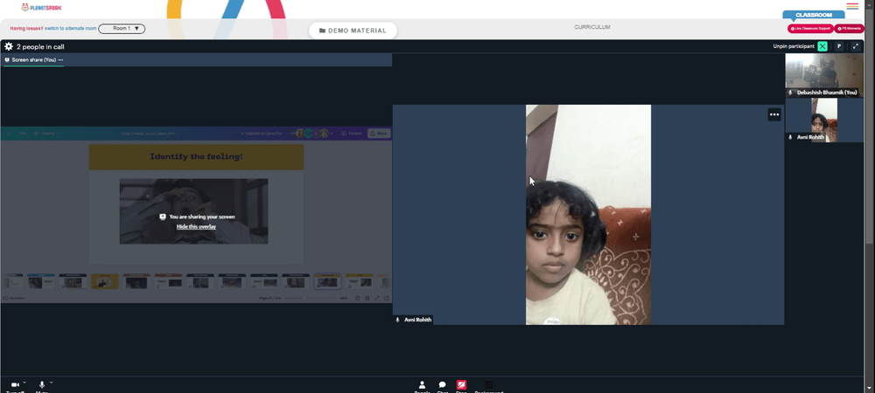This screenshot has height=393, width=875.
Task: Click the teal X unpin participant button
Action: pos(822,46)
